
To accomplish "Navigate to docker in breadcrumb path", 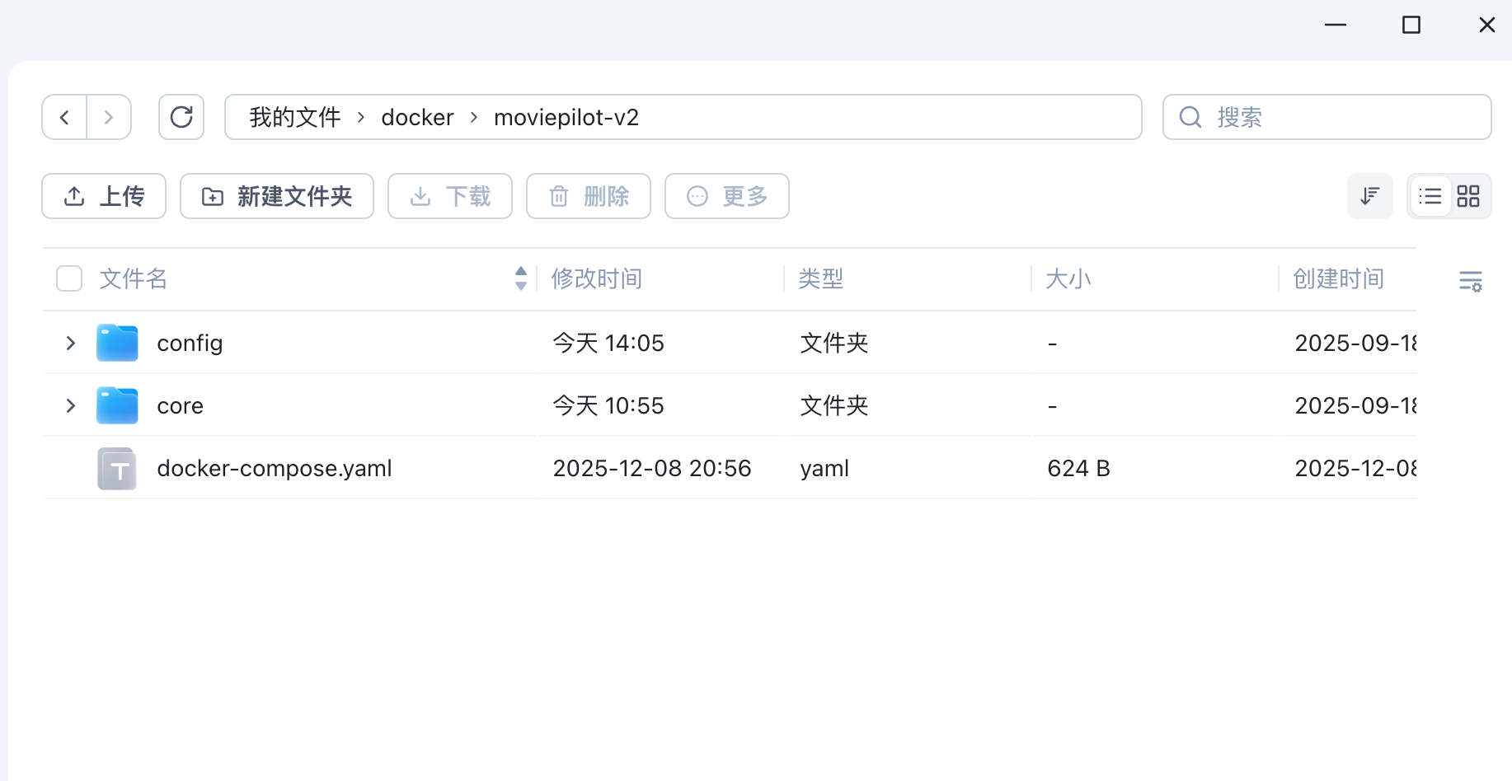I will [417, 117].
